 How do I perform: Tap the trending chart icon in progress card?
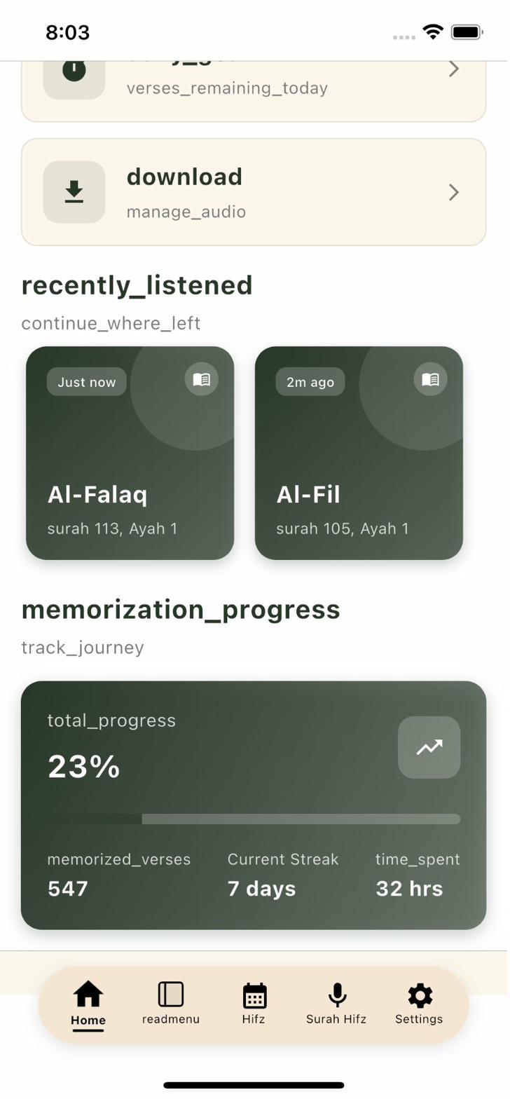(x=429, y=747)
